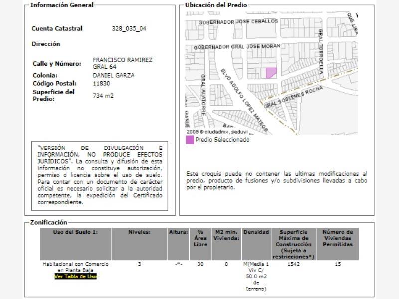The height and width of the screenshot is (299, 399).
Task: Open the 'Ver Tabla de Uso' link
Action: (x=76, y=277)
